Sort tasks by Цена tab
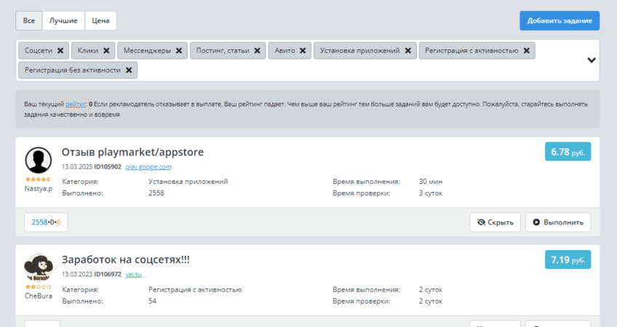Viewport: 617px width, 327px height. [x=100, y=20]
